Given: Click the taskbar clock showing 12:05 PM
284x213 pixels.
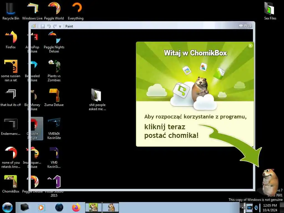Looking at the screenshot, I should 270,207.
